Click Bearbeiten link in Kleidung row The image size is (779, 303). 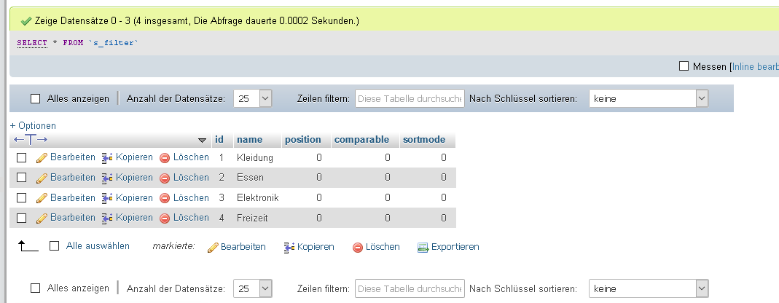tap(73, 157)
